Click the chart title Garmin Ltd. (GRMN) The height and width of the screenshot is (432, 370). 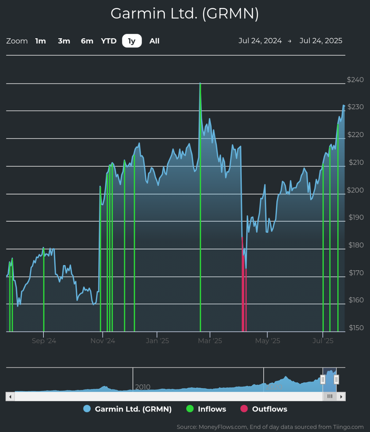(185, 14)
